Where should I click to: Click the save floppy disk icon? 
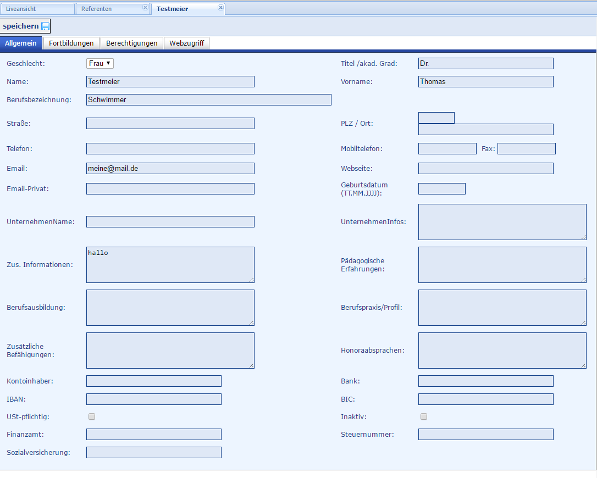[45, 26]
